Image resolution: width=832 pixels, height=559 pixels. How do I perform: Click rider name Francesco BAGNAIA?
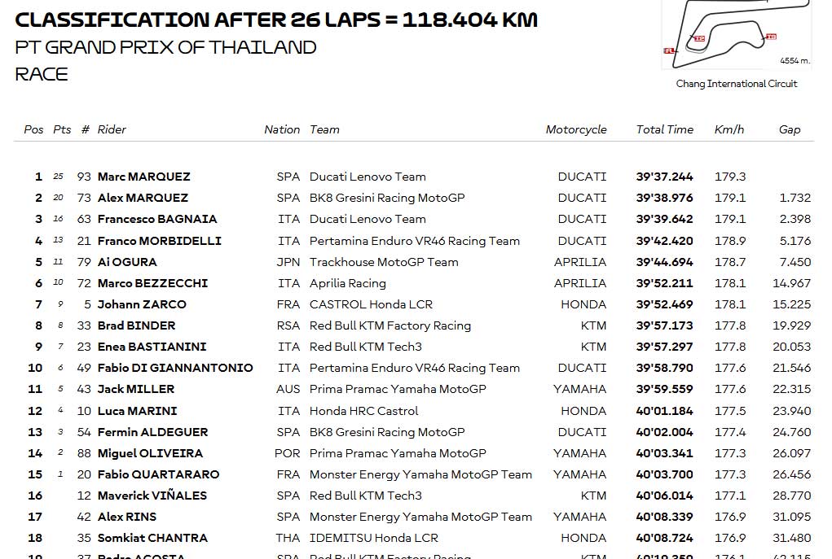(x=157, y=219)
